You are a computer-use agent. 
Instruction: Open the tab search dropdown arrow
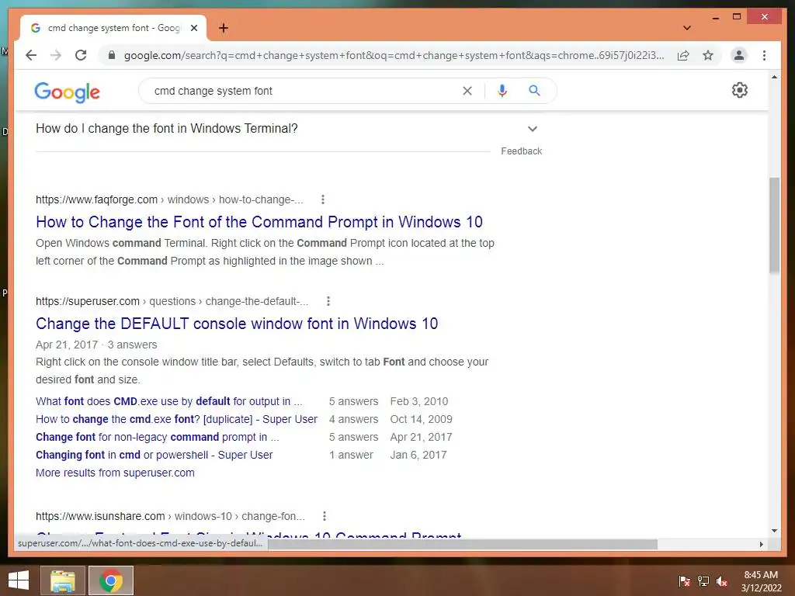(686, 28)
